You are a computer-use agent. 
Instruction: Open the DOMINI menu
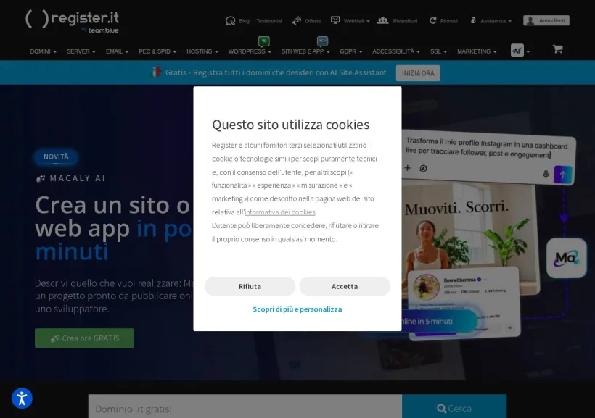click(x=44, y=51)
